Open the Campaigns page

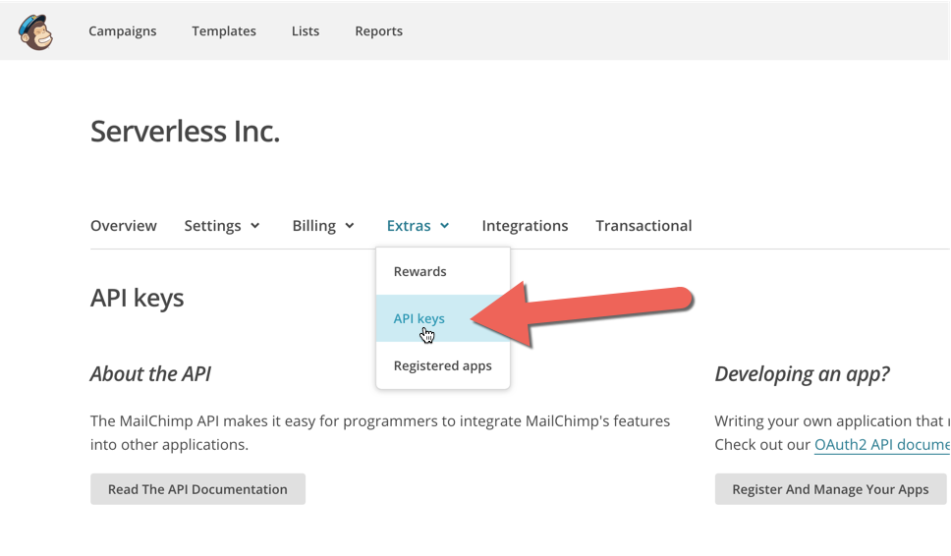coord(122,31)
